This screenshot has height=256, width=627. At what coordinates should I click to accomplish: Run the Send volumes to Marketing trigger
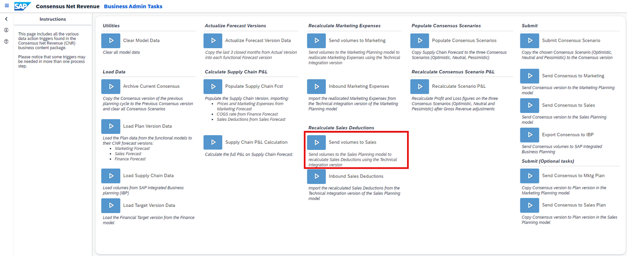317,40
